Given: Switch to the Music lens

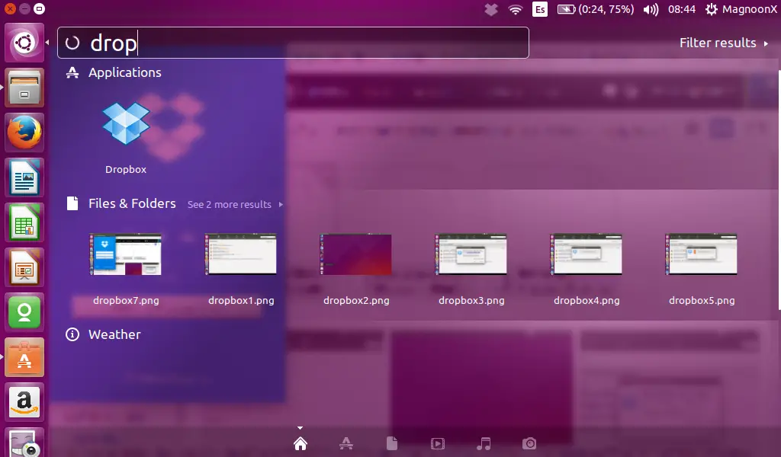Looking at the screenshot, I should [x=484, y=443].
